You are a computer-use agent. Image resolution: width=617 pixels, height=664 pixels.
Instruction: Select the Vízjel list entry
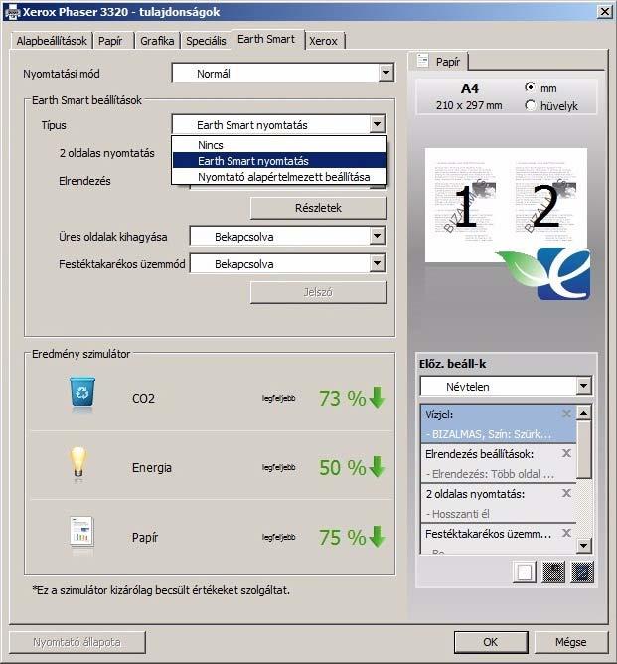click(499, 424)
